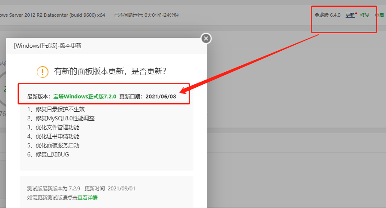
Task: Select changelog line 2、修复MySQL8.0性能调整
Action: click(x=61, y=118)
